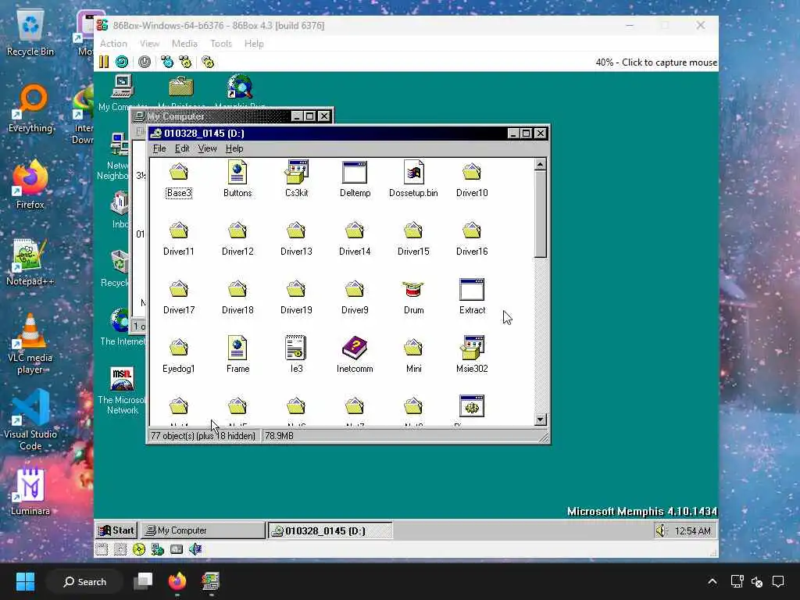The width and height of the screenshot is (800, 600).
Task: Select the Driver16 folder
Action: [472, 238]
